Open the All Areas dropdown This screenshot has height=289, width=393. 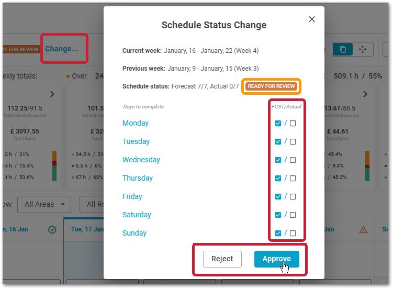tap(44, 204)
